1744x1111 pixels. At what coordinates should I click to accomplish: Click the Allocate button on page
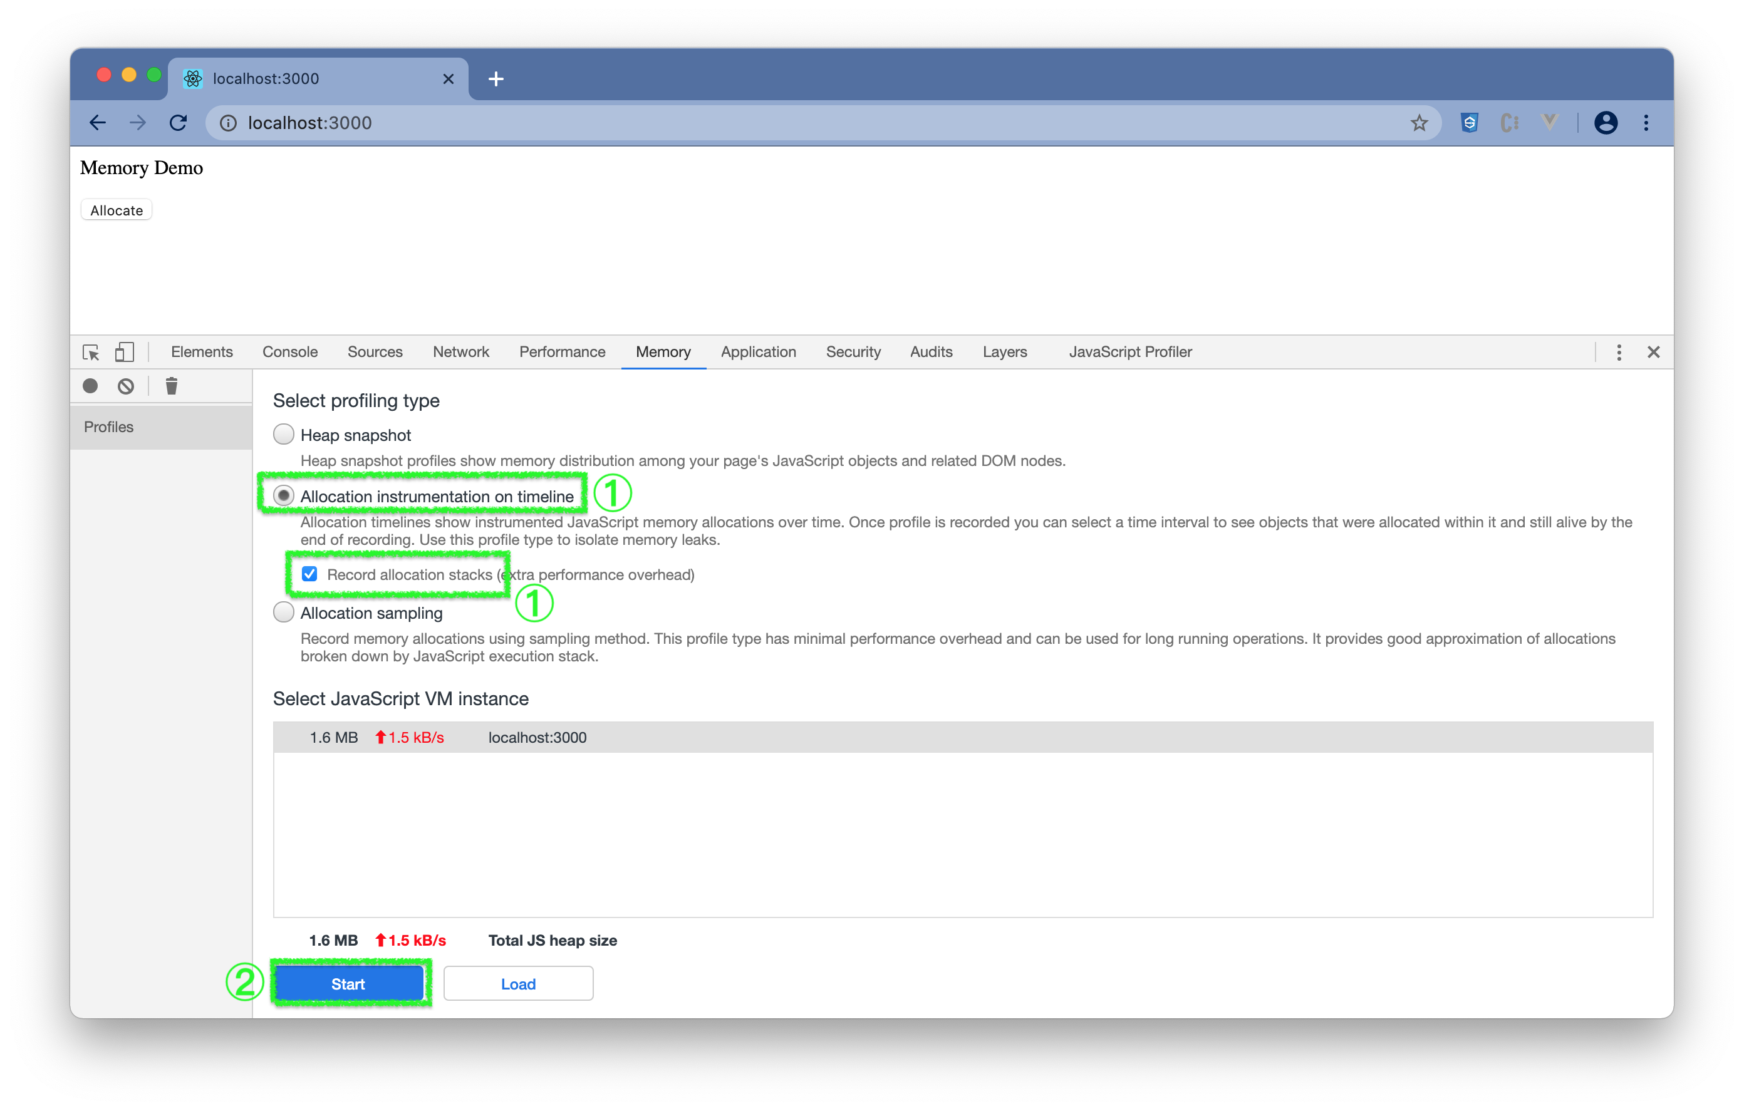tap(117, 211)
